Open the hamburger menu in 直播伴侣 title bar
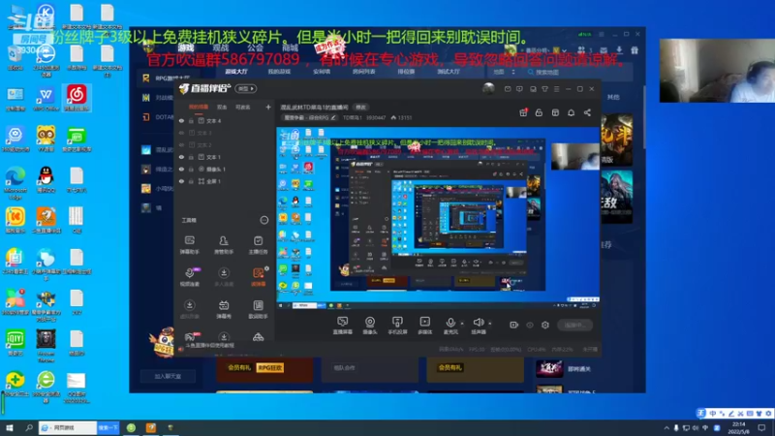775x436 pixels. (x=556, y=89)
